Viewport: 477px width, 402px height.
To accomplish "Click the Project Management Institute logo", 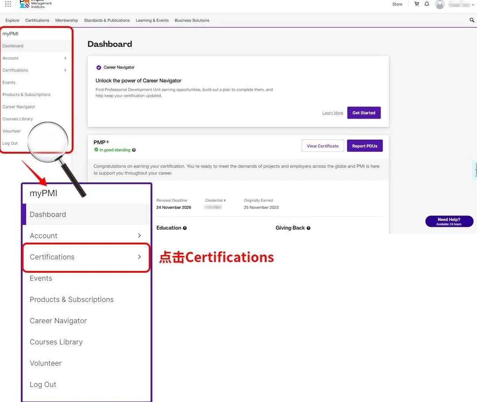I will point(35,4).
